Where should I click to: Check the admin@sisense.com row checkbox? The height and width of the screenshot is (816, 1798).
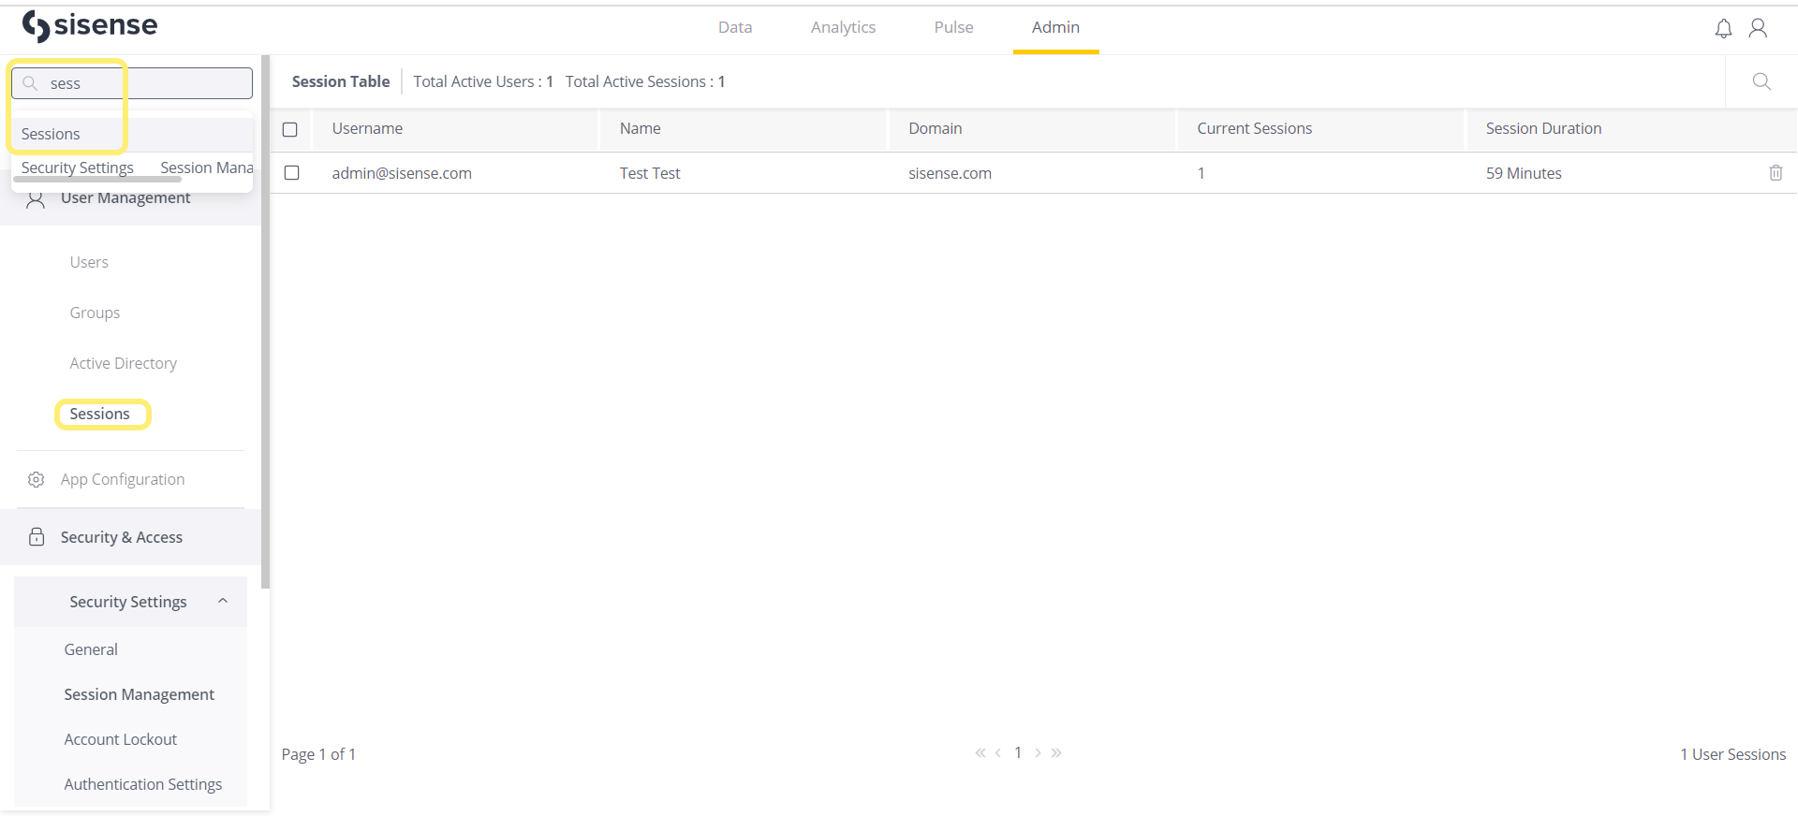click(292, 173)
